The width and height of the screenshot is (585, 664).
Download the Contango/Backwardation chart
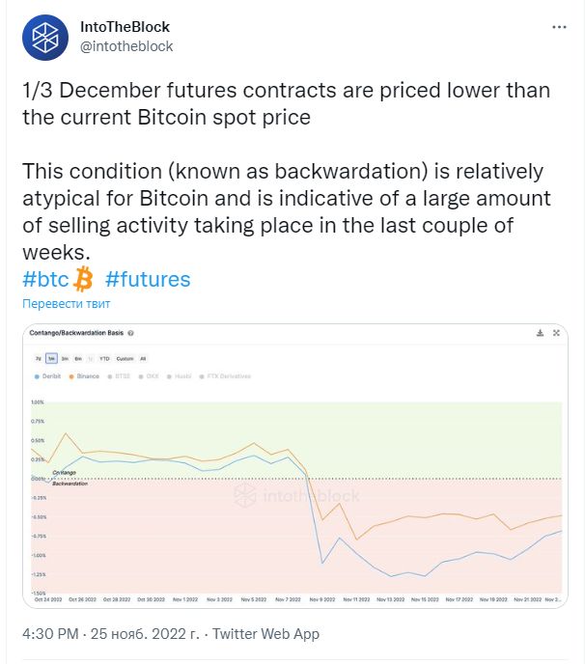coord(541,333)
